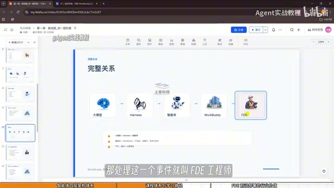Open the 图片 (Image) insert tool
This screenshot has width=334, height=188.
[150, 42]
